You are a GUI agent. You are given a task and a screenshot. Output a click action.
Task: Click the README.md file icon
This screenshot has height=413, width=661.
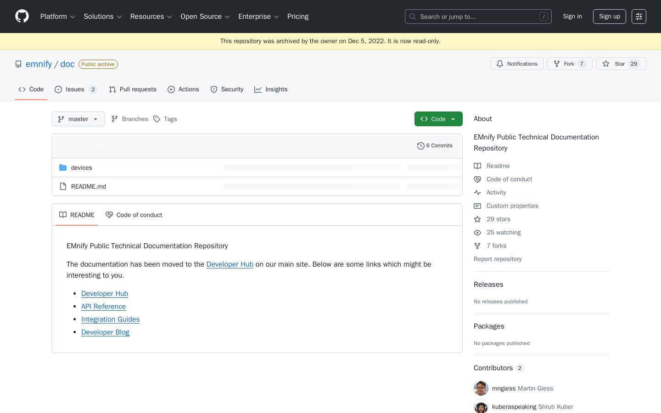63,187
